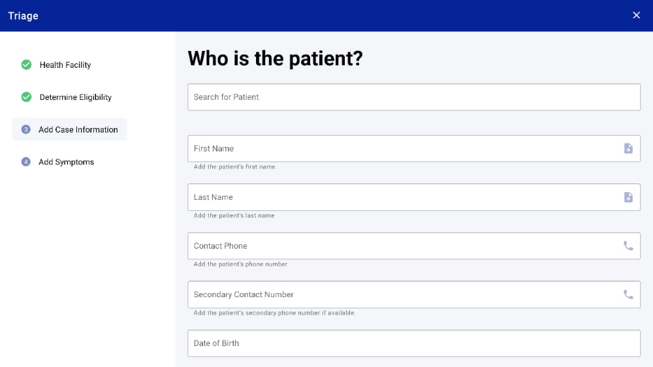The height and width of the screenshot is (367, 653).
Task: Click the step 4 number circle icon
Action: (x=26, y=162)
